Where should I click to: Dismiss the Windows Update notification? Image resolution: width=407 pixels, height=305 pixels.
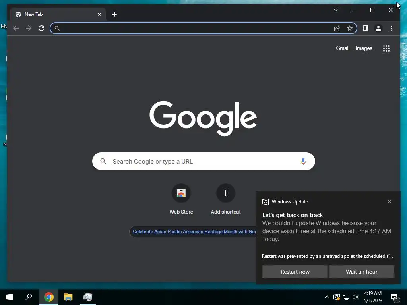[x=390, y=201]
